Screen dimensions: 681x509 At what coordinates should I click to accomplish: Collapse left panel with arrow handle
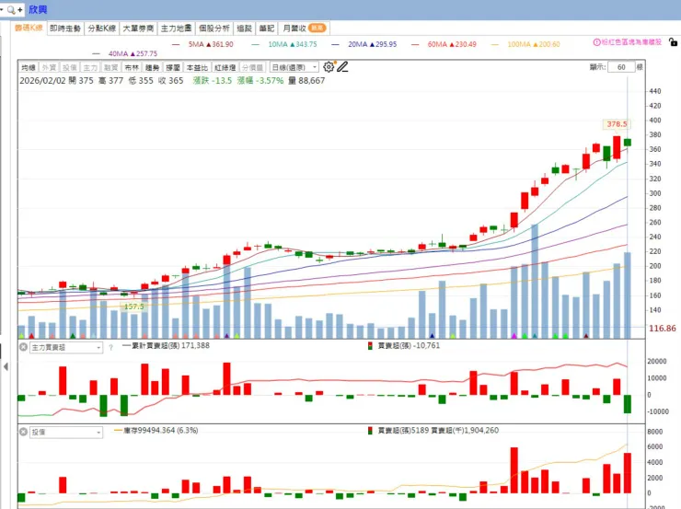6,367
